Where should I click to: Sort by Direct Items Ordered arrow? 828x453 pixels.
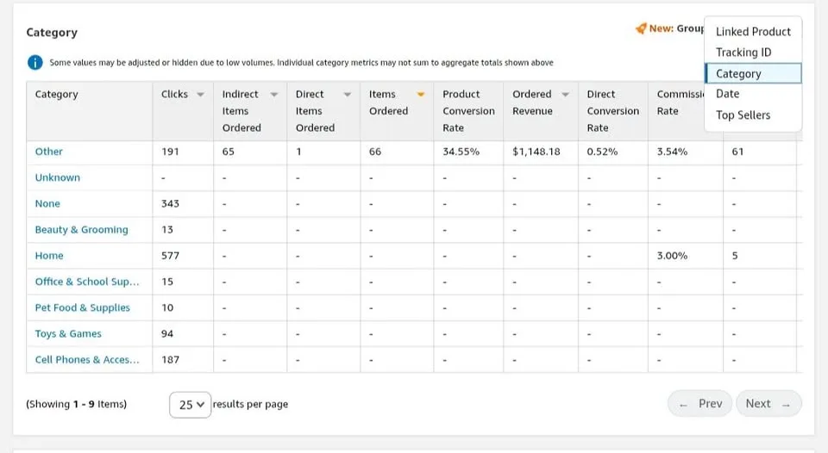pos(348,95)
